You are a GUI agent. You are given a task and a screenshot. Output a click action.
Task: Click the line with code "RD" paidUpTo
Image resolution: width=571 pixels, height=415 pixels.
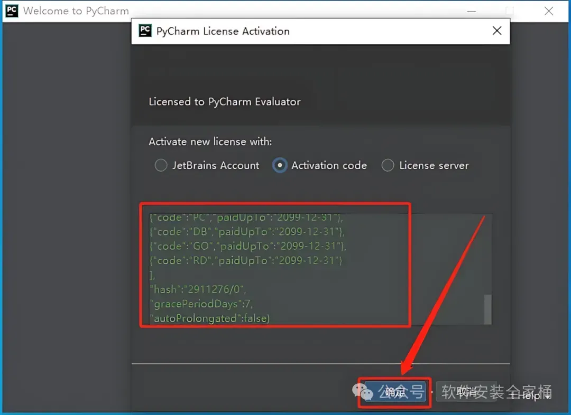(x=246, y=261)
